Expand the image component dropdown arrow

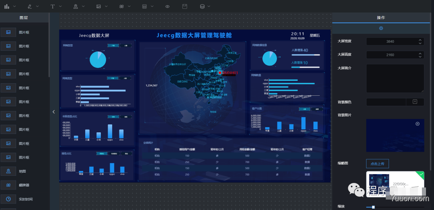coord(106,6)
